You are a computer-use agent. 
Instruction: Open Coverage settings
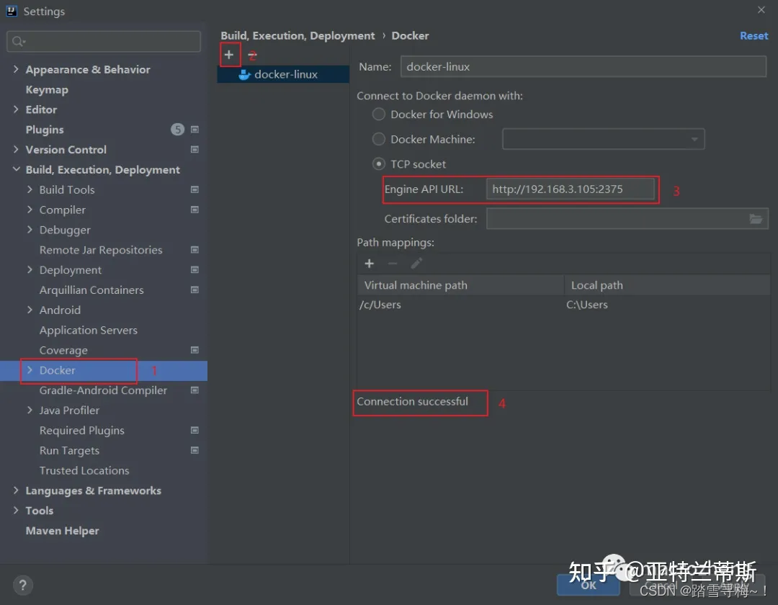(63, 350)
